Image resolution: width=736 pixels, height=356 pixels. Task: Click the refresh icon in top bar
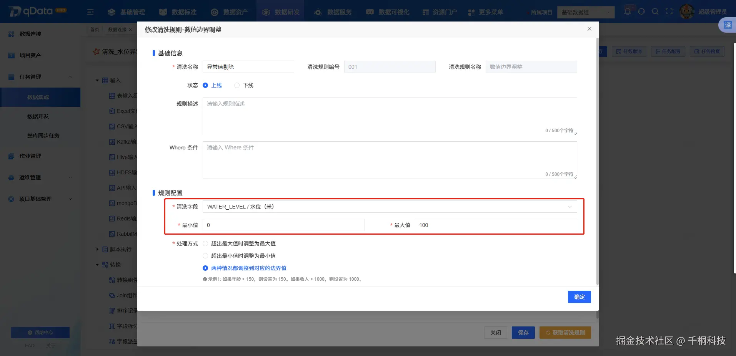point(641,12)
